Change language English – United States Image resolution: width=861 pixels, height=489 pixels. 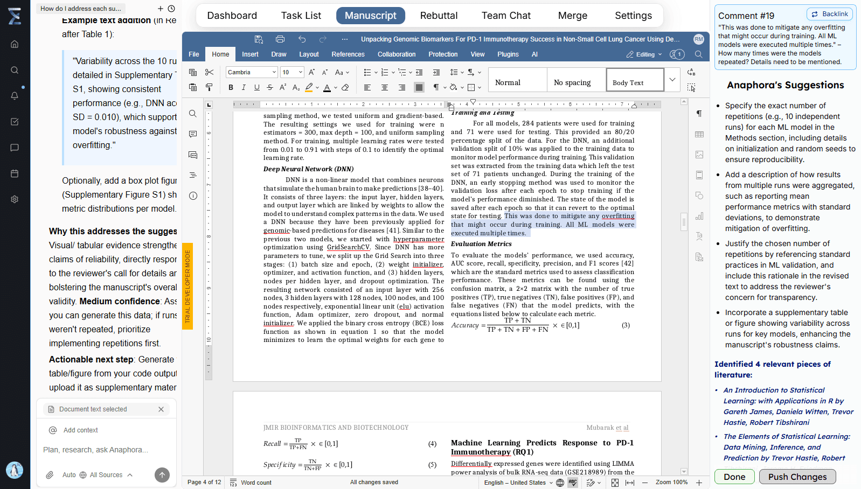[x=518, y=483]
